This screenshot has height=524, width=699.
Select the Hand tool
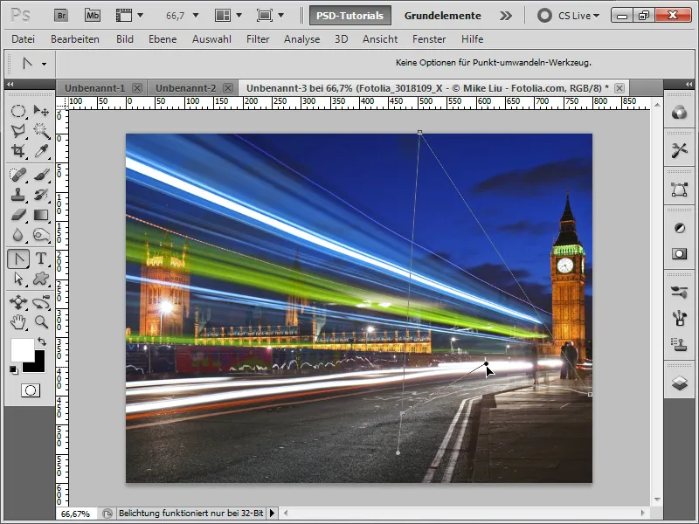click(x=17, y=322)
